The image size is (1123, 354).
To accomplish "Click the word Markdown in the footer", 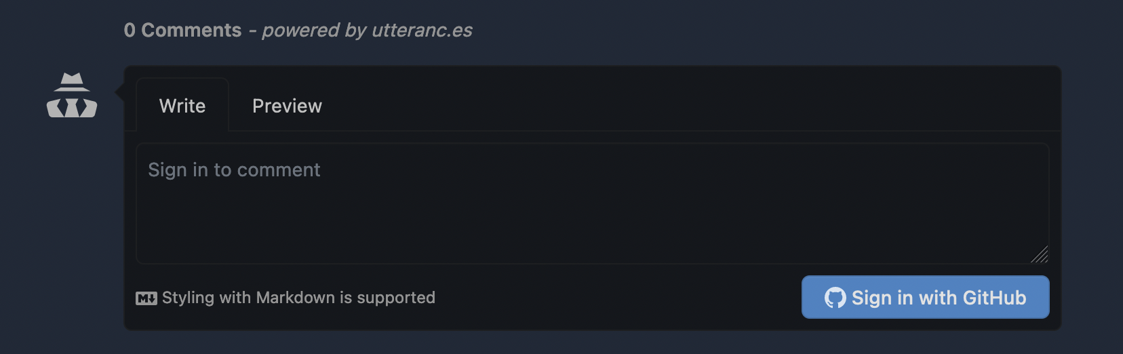I will (x=296, y=298).
